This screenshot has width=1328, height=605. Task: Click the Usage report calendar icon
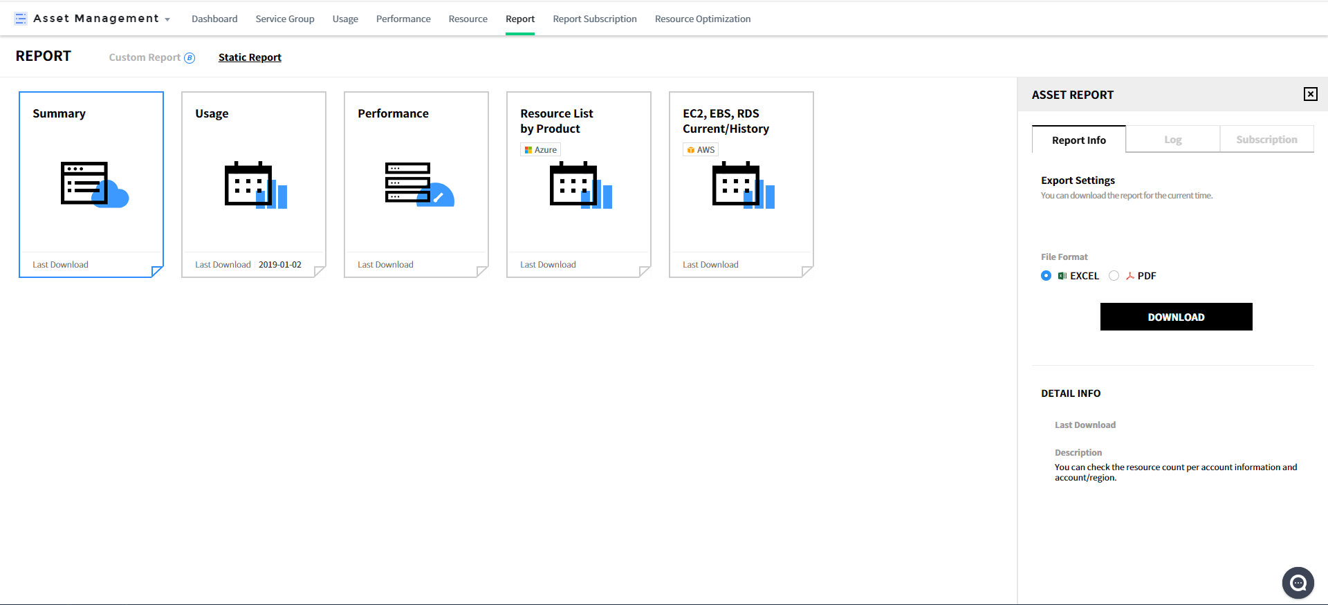(x=255, y=185)
